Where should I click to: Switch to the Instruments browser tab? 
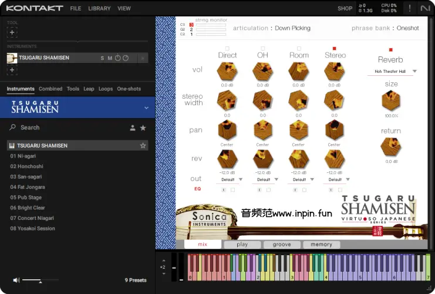tap(21, 89)
